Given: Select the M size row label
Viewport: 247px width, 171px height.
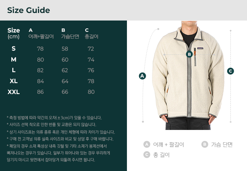Looking at the screenshot, I should pos(13,60).
